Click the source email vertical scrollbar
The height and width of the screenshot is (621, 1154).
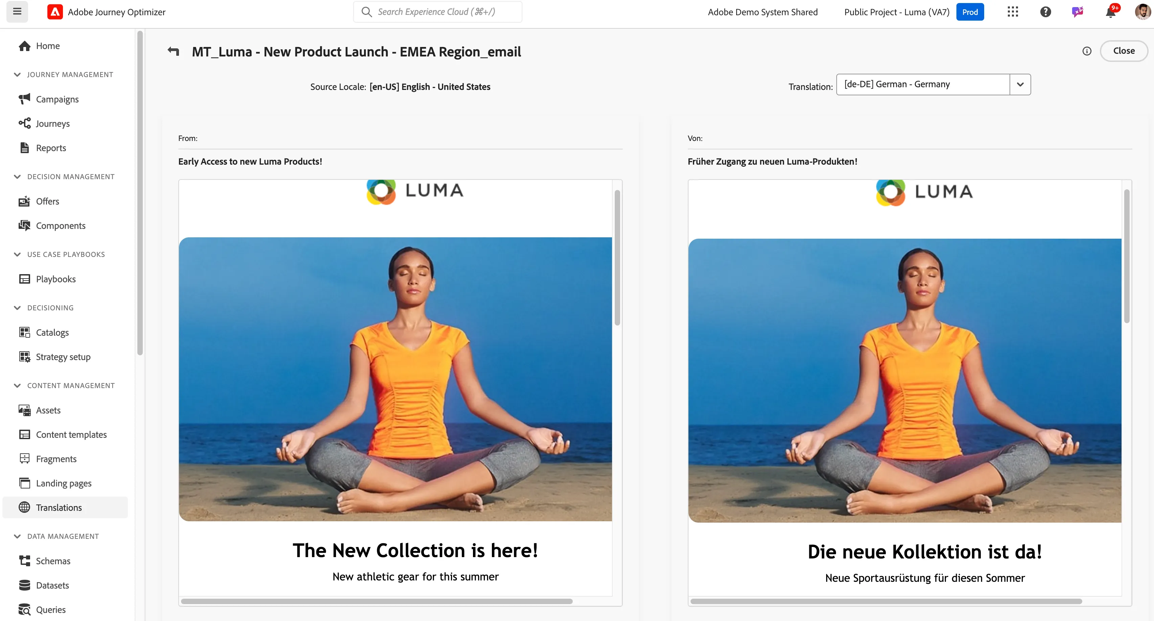[617, 258]
